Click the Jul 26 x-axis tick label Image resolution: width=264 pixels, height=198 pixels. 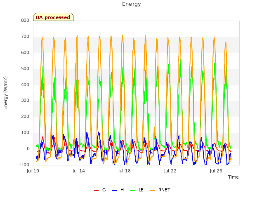[216, 171]
